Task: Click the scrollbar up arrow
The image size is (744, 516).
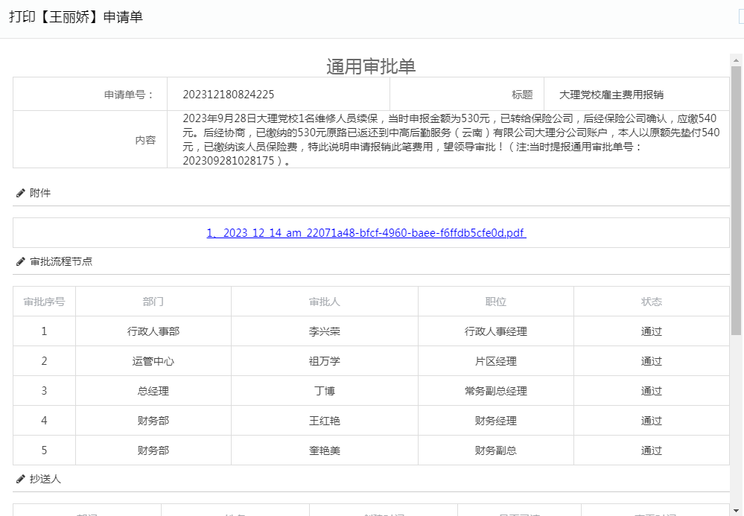Action: pyautogui.click(x=736, y=60)
